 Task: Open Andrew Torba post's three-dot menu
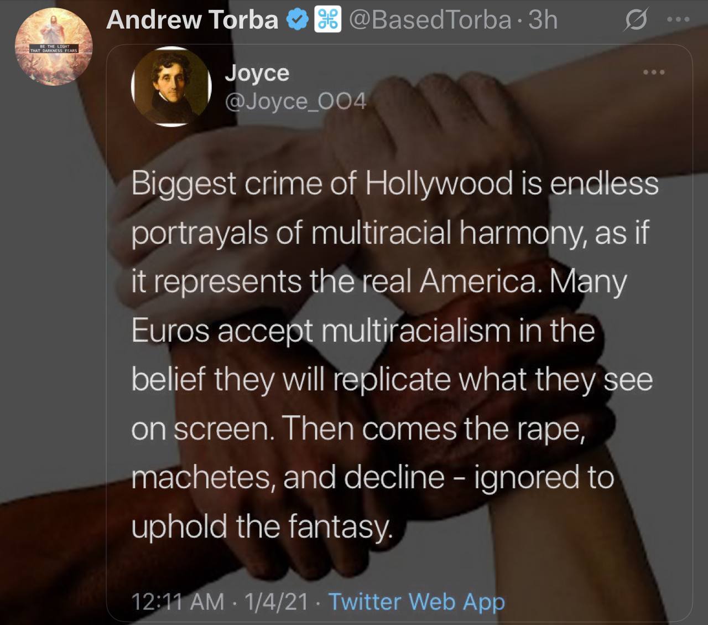(679, 20)
